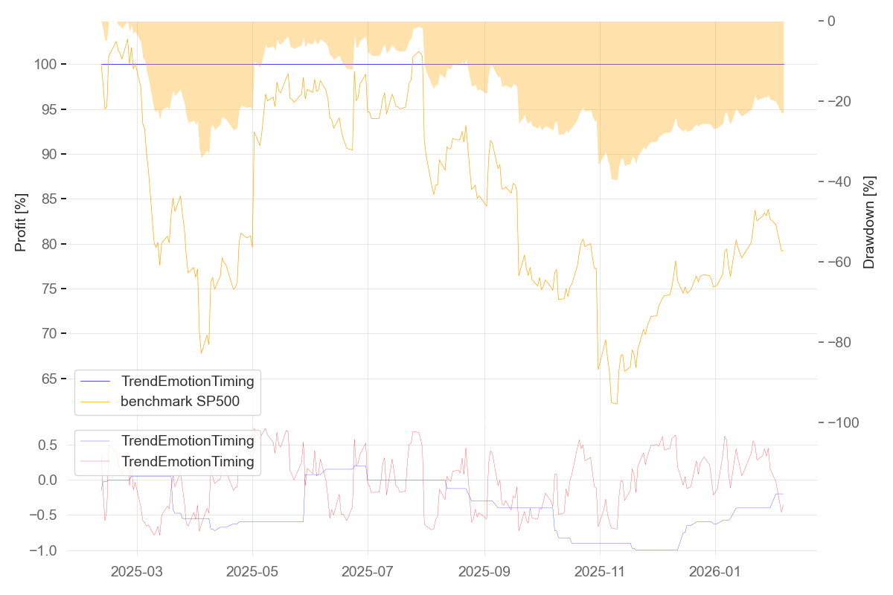Click the Drawdown [%] axis title
The height and width of the screenshot is (595, 893).
click(x=868, y=222)
